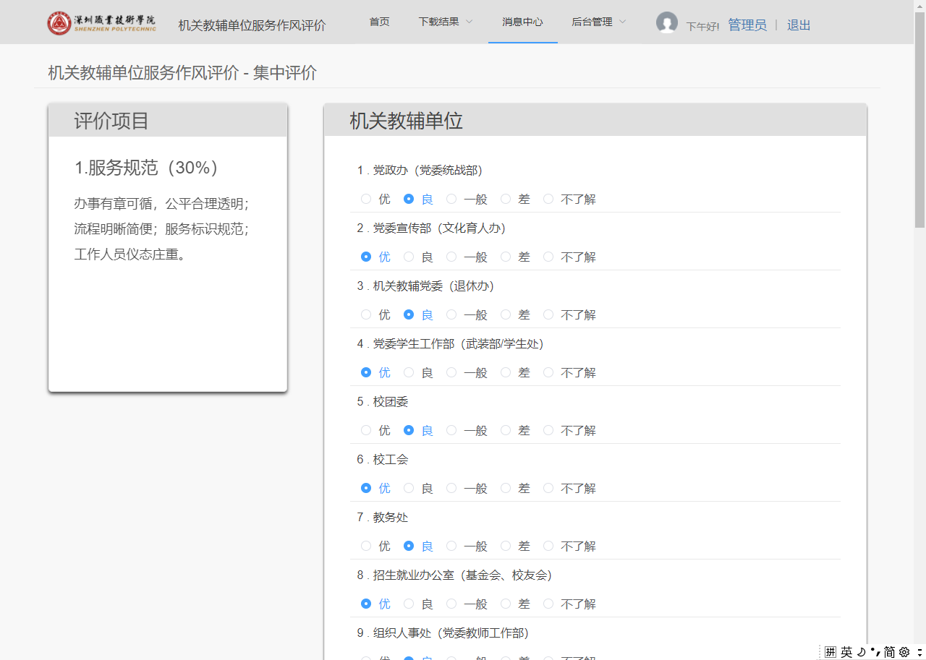Click the 9. 组织人事处 item label
Viewport: 926px width, 660px height.
tap(443, 633)
